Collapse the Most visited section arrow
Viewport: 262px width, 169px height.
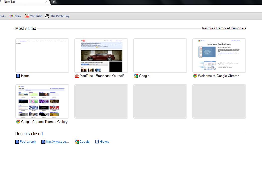[13, 29]
